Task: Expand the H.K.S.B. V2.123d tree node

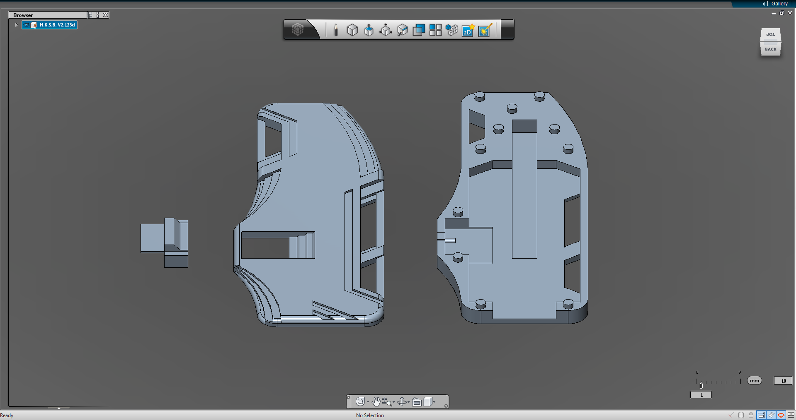Action: [17, 25]
